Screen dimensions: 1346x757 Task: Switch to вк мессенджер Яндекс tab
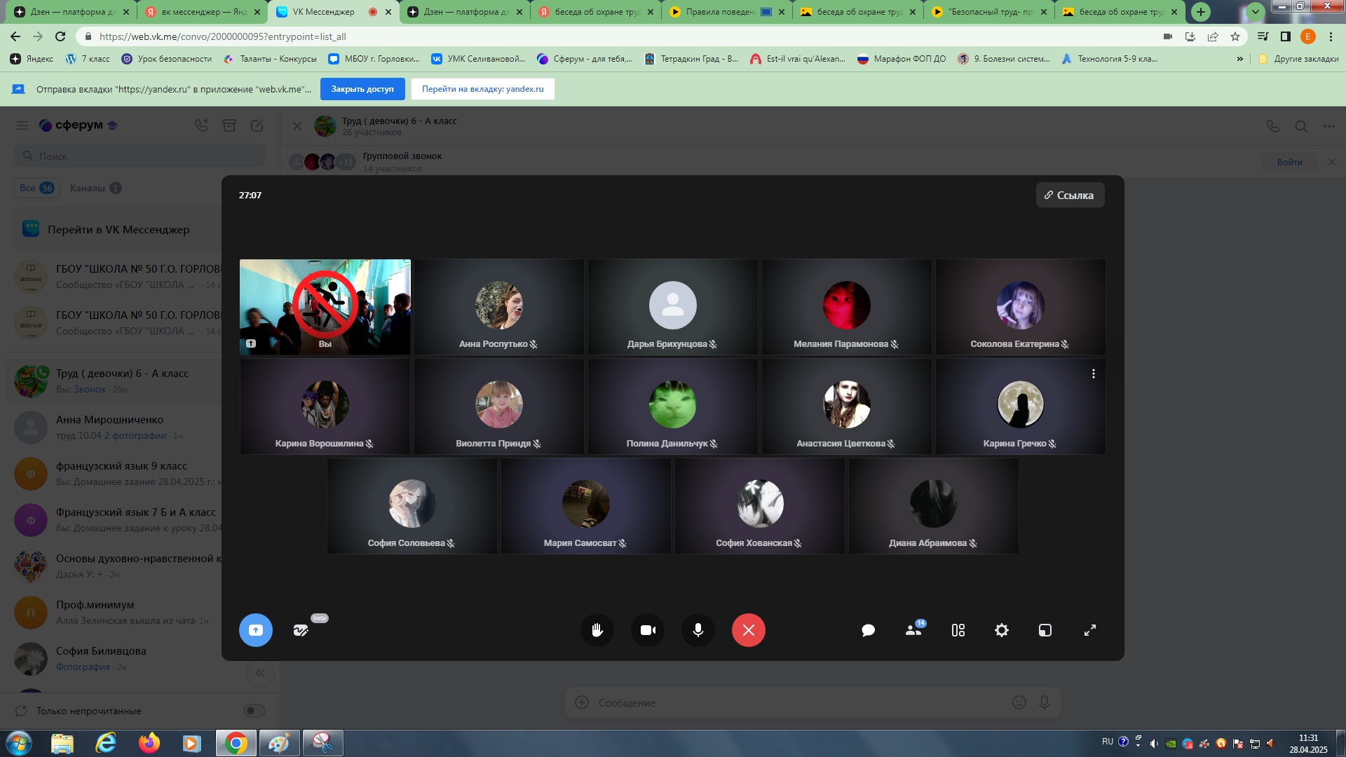(x=203, y=12)
